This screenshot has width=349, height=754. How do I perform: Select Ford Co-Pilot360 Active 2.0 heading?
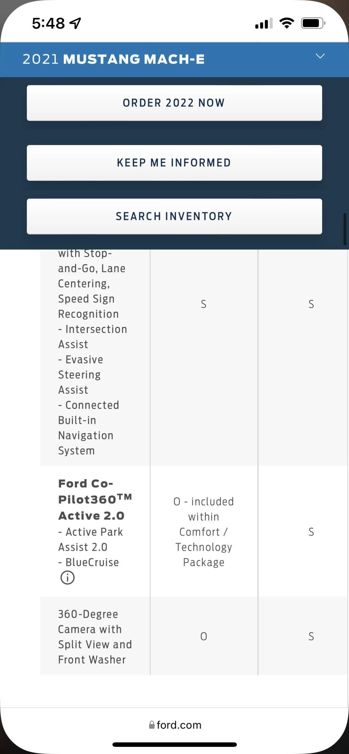[95, 500]
